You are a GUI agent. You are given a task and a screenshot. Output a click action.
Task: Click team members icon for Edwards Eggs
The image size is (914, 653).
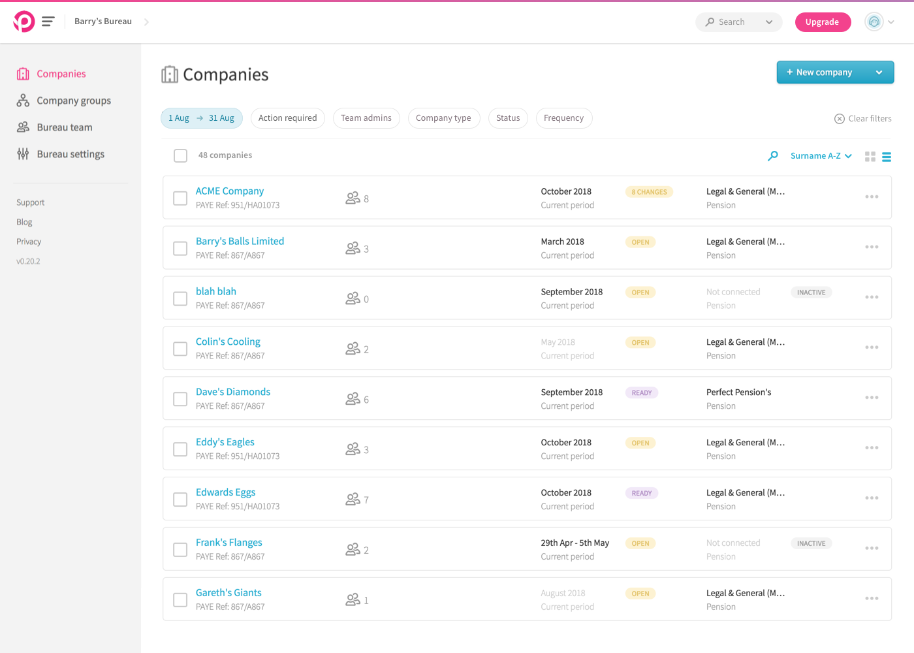coord(353,500)
